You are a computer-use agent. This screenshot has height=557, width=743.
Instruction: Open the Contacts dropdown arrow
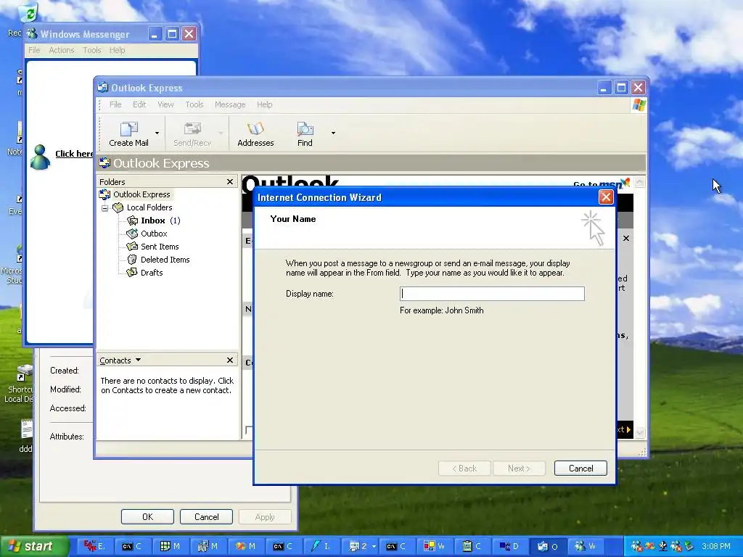(138, 360)
